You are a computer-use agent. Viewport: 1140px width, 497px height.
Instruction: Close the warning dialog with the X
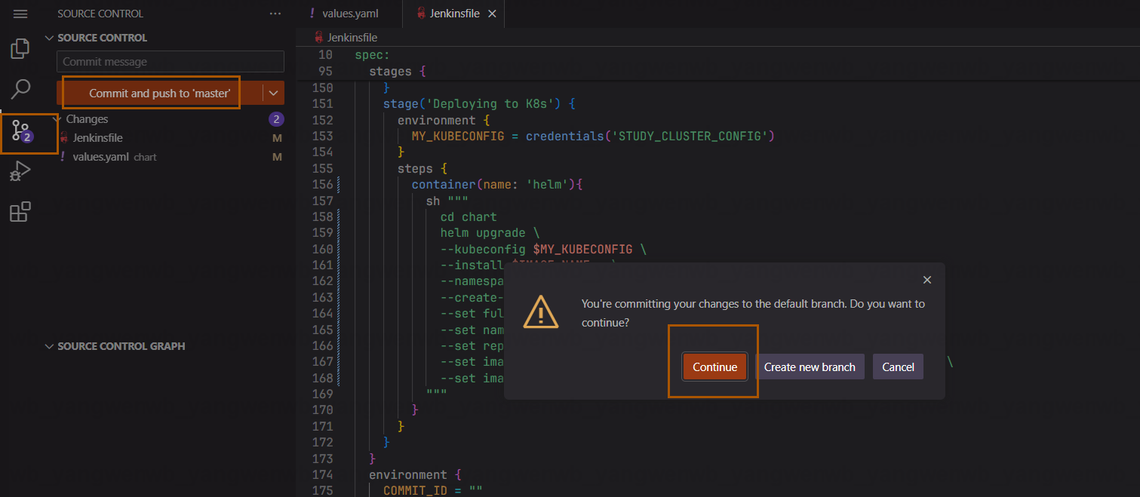pyautogui.click(x=927, y=280)
